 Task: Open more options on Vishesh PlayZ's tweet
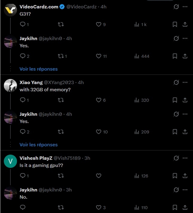(x=185, y=158)
